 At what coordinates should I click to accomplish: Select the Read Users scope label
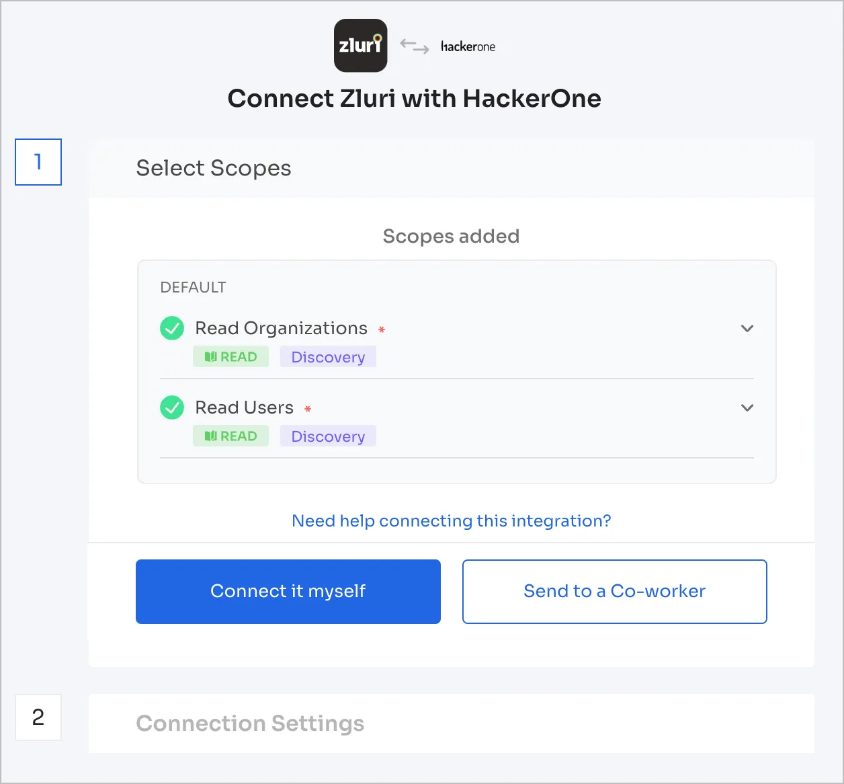click(245, 407)
